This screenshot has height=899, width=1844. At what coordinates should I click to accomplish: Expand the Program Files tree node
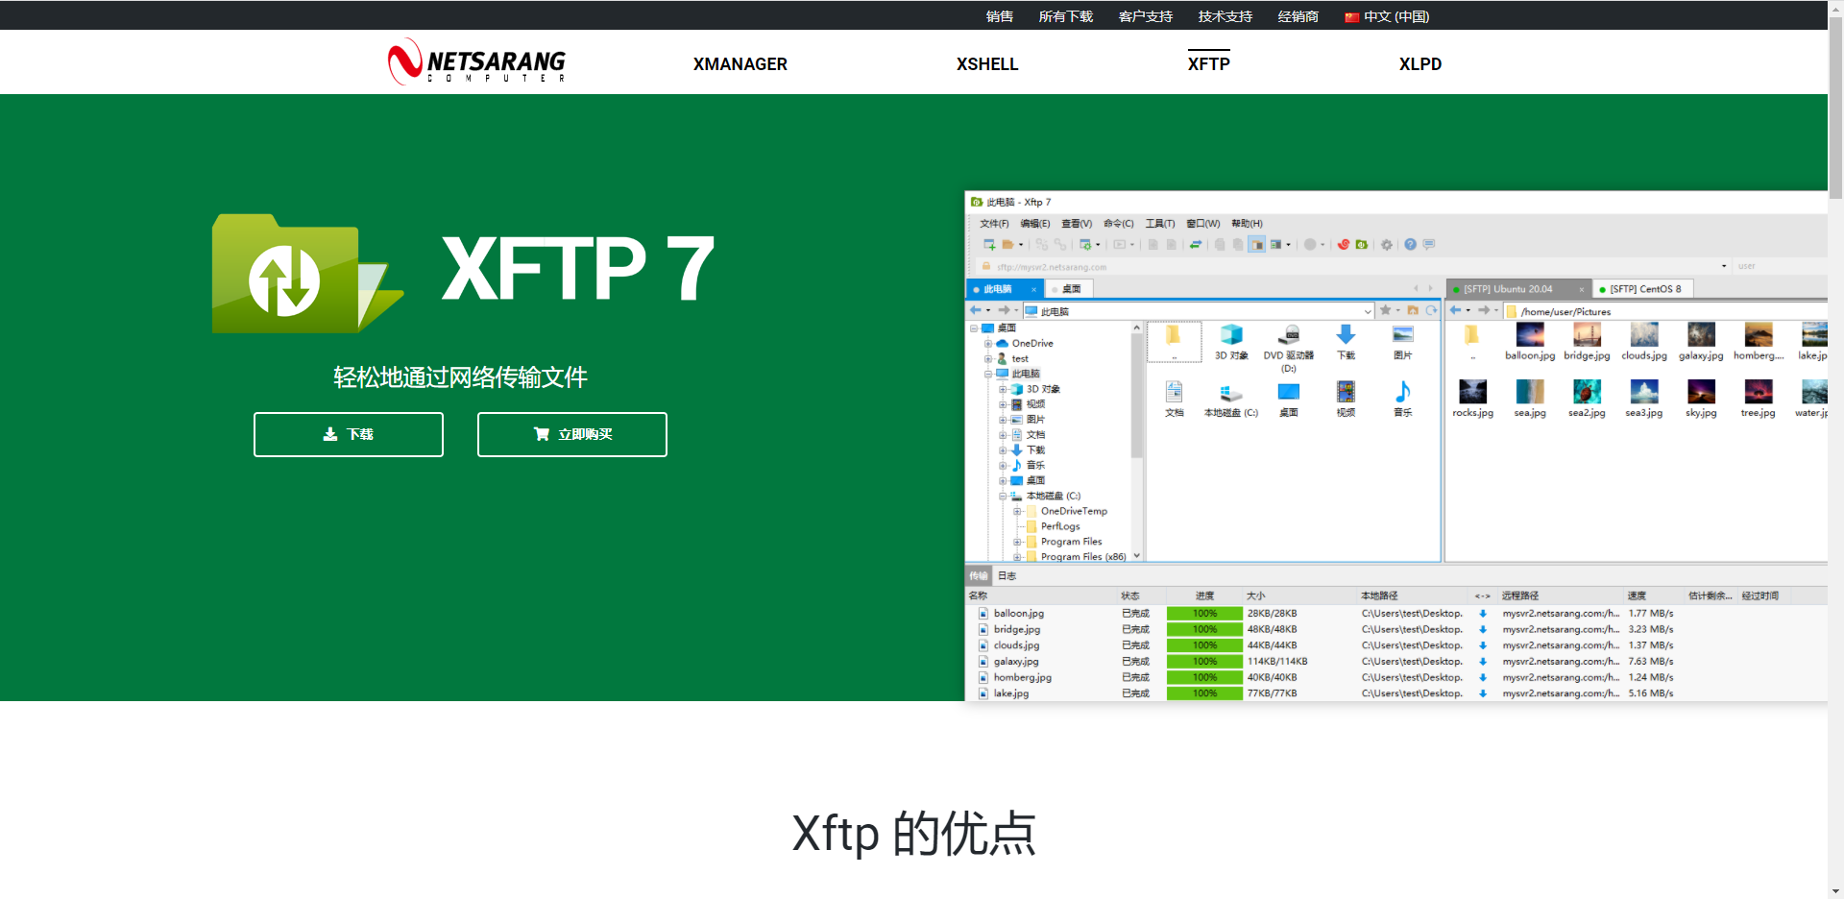click(x=1017, y=543)
